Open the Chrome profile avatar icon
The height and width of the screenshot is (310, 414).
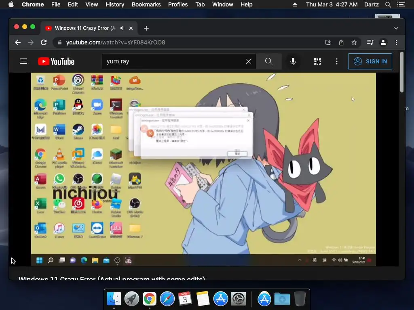383,42
